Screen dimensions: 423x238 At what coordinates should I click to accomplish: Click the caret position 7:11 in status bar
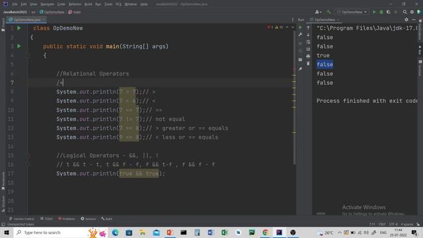pyautogui.click(x=372, y=224)
